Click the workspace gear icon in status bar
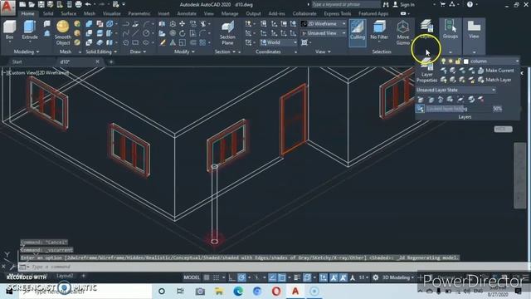531x299 pixels. [x=376, y=277]
